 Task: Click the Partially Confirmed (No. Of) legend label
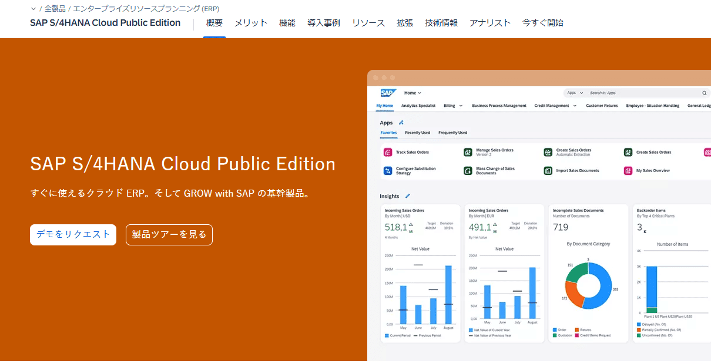coord(663,330)
